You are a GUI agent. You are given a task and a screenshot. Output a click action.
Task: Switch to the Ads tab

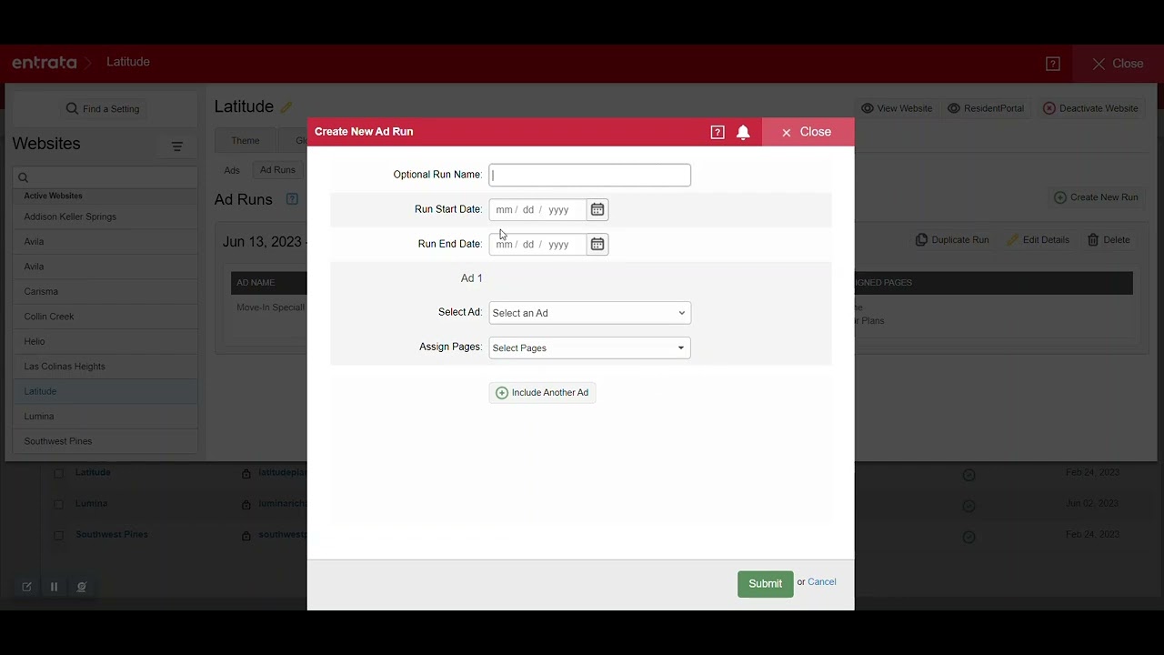(232, 170)
